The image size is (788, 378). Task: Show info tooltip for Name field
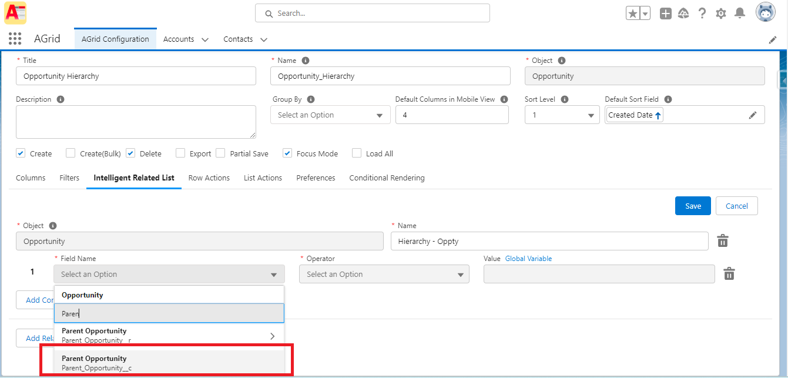point(306,61)
